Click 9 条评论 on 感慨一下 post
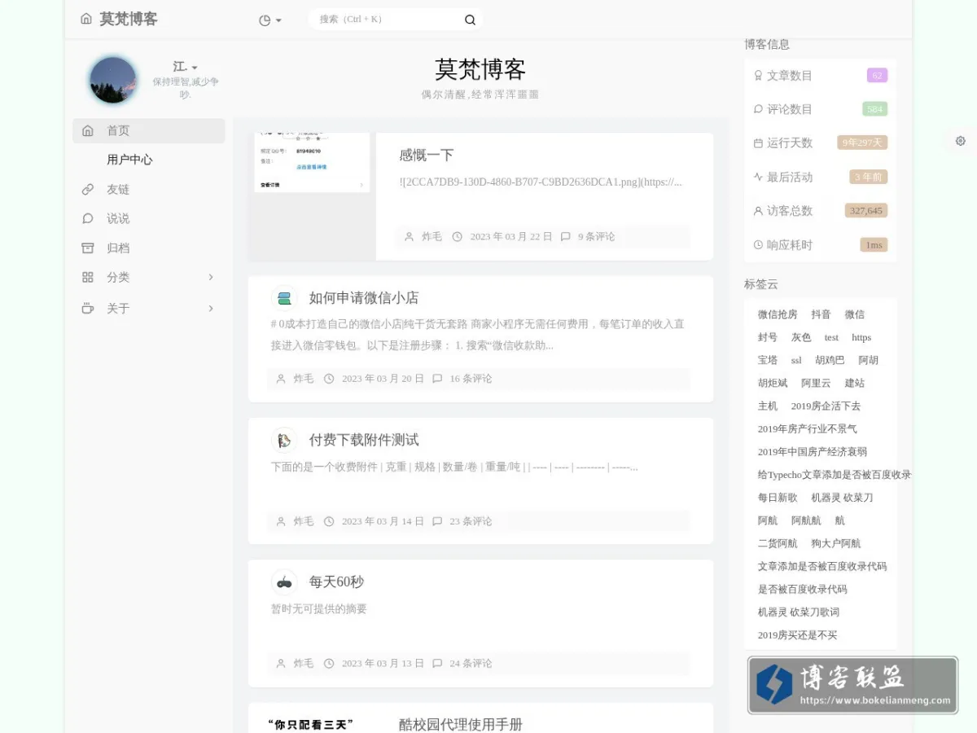Image resolution: width=977 pixels, height=733 pixels. click(597, 237)
